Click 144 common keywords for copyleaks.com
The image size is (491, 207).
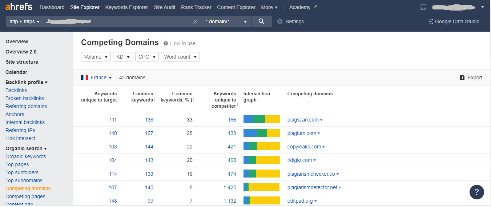coord(149,147)
